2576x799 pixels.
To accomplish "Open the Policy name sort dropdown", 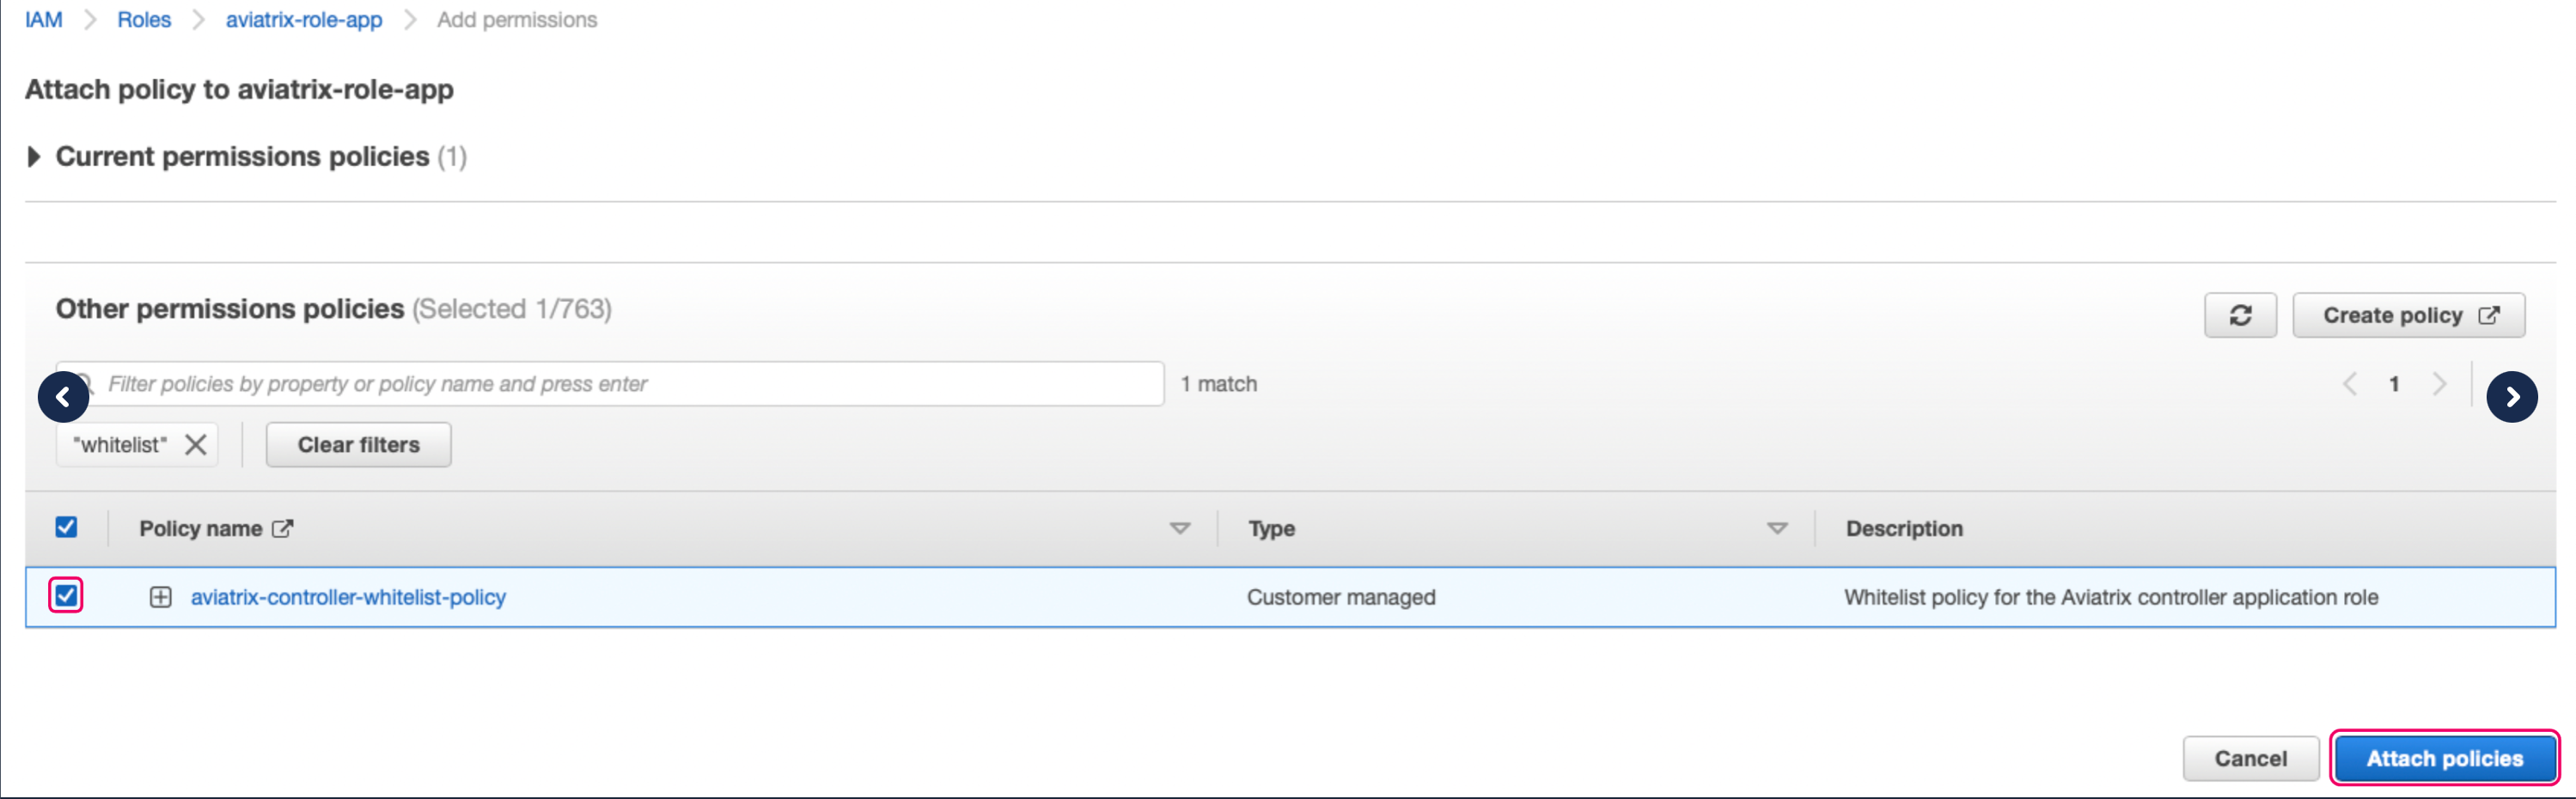I will point(1180,529).
